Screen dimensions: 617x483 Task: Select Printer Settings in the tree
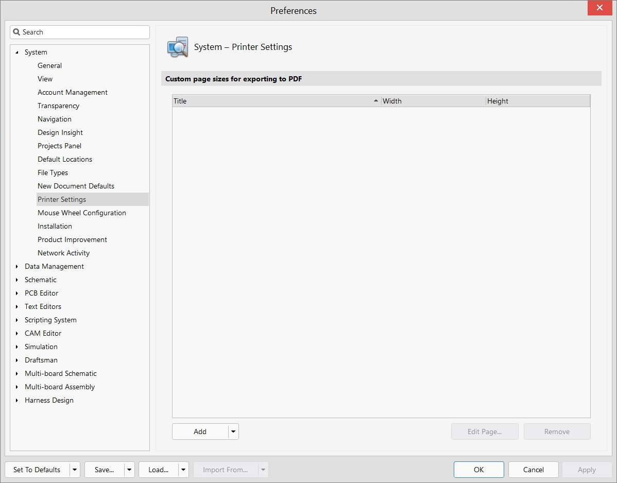pyautogui.click(x=93, y=199)
